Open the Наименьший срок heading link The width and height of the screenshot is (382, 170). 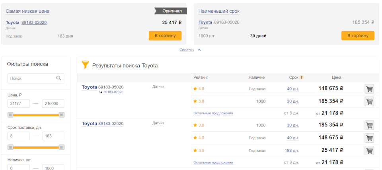click(x=219, y=11)
